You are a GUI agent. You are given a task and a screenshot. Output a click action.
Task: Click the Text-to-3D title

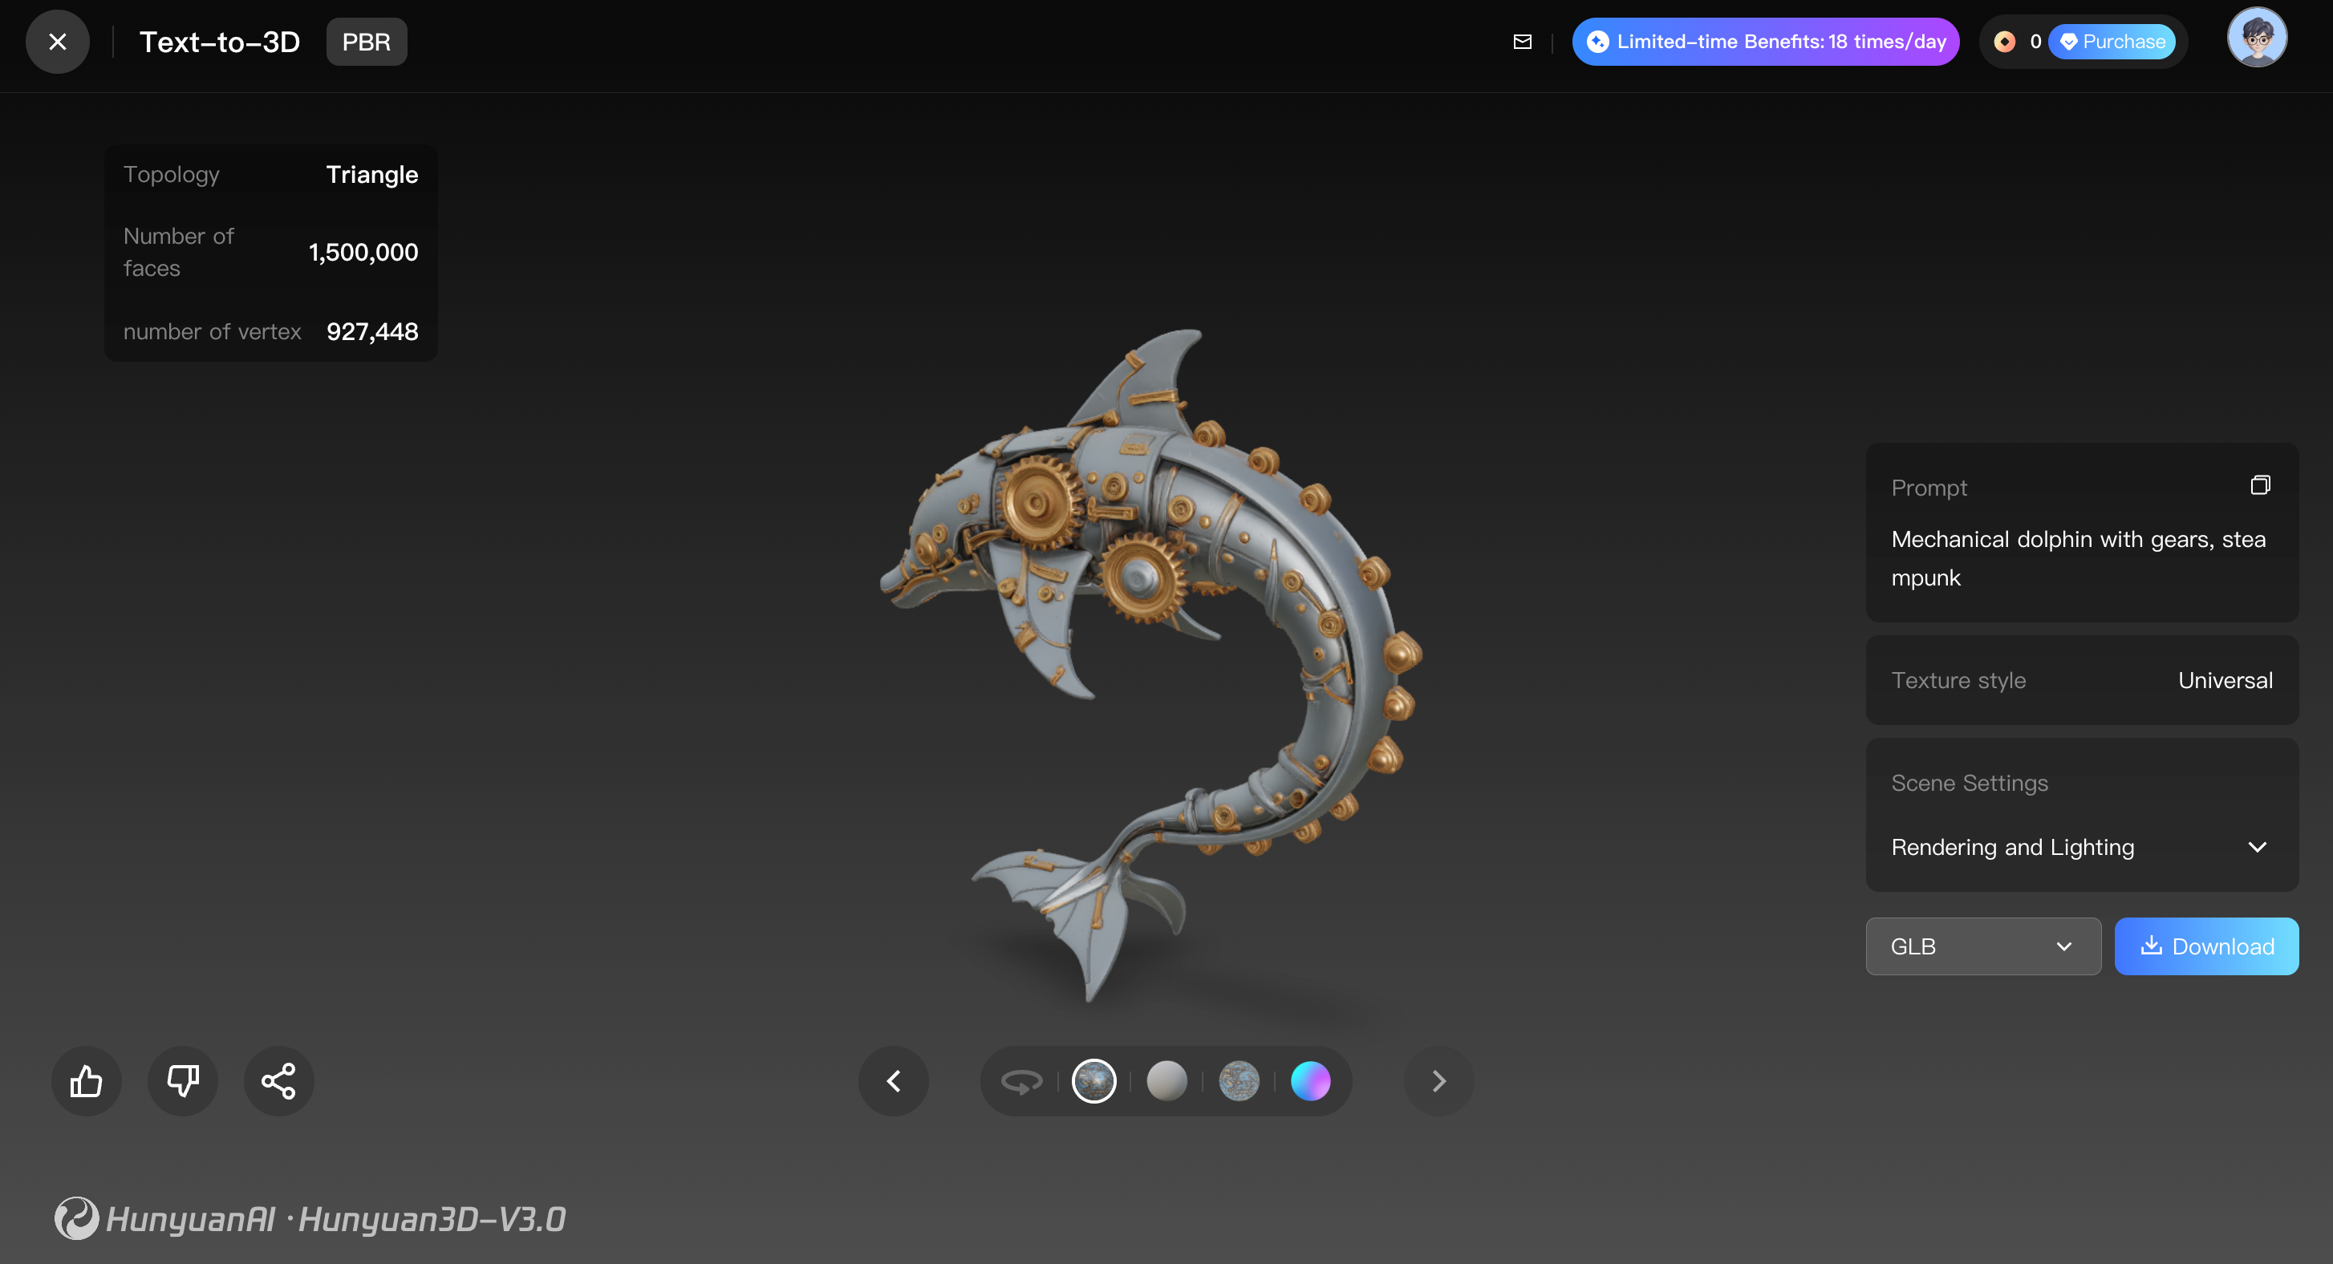tap(219, 42)
